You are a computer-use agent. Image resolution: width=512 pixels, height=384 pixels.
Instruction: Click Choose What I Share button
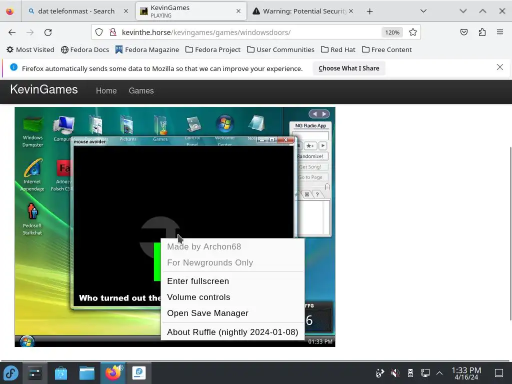pyautogui.click(x=349, y=68)
